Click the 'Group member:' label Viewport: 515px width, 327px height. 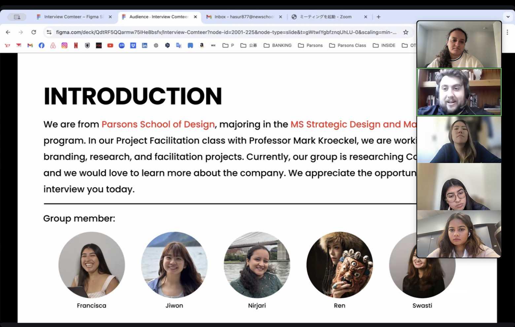coord(79,218)
